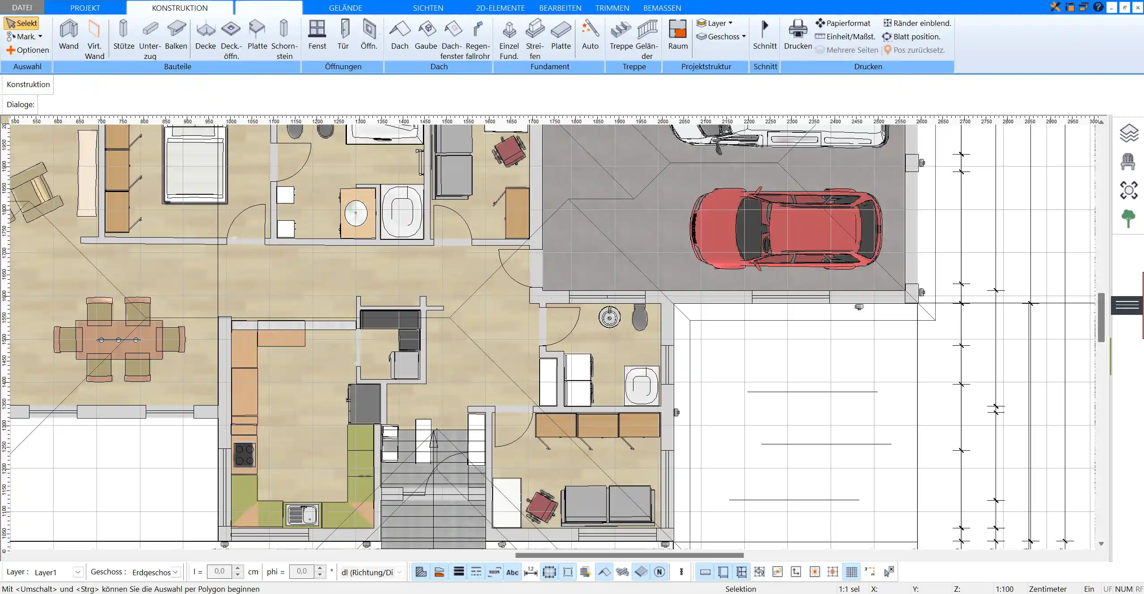Select the Wand (wall) tool

pos(68,34)
